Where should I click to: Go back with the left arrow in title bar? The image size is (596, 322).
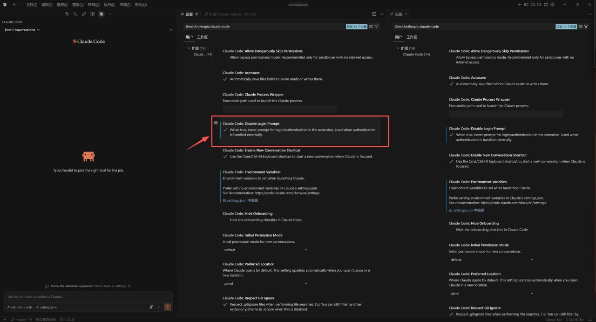pos(14,5)
